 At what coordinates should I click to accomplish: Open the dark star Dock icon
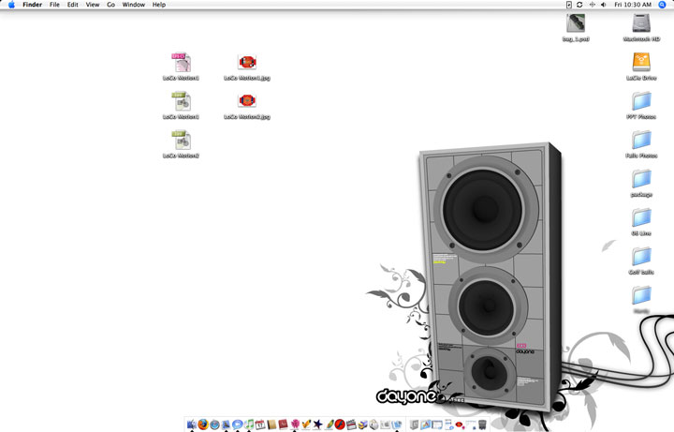click(x=317, y=425)
